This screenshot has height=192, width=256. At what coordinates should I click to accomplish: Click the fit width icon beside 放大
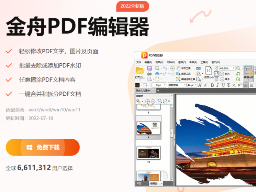216,74
